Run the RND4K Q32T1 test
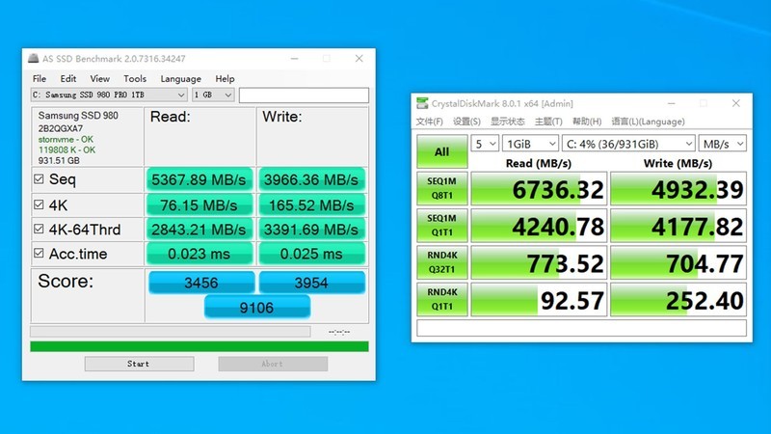 coord(442,262)
